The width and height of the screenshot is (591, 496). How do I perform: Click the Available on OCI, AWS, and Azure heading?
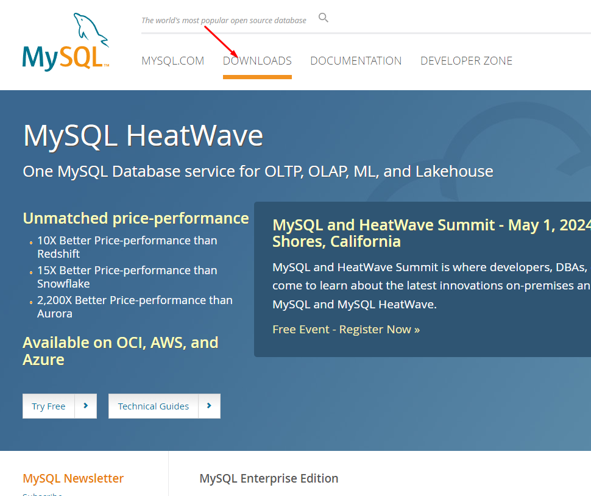(121, 351)
